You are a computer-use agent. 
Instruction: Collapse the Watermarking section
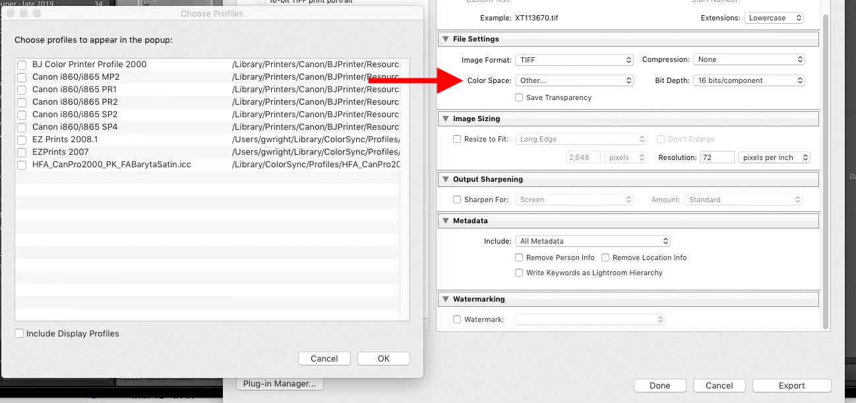(445, 300)
